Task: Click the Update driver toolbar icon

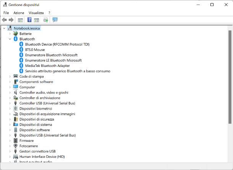Action: 45,20
